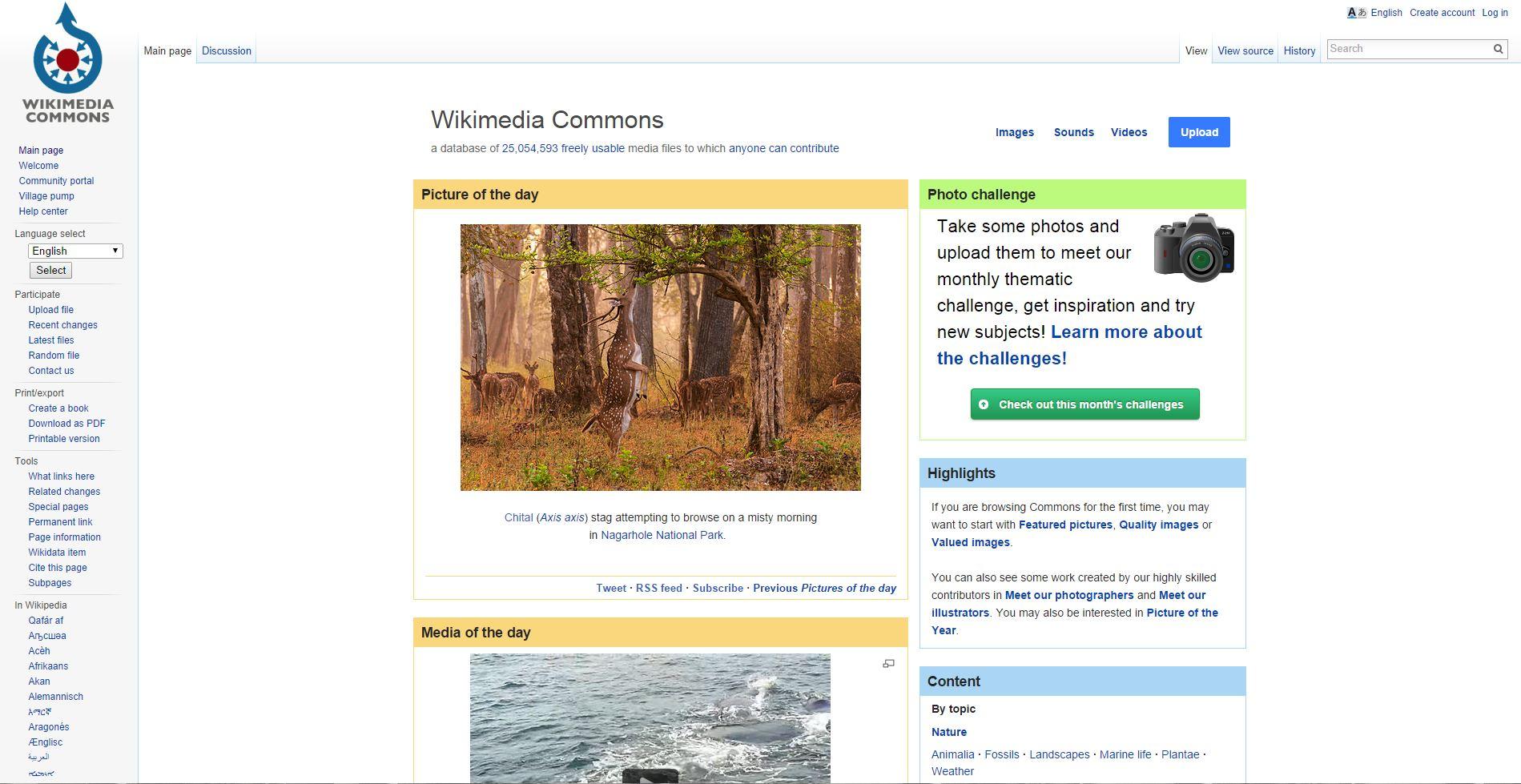Screen dimensions: 1521x784
Task: Open the Picture of the day deer image
Action: [x=660, y=357]
